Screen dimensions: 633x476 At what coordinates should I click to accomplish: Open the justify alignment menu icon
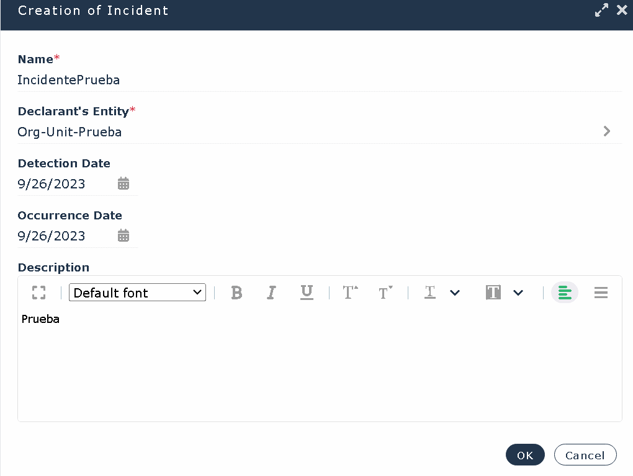pos(601,293)
